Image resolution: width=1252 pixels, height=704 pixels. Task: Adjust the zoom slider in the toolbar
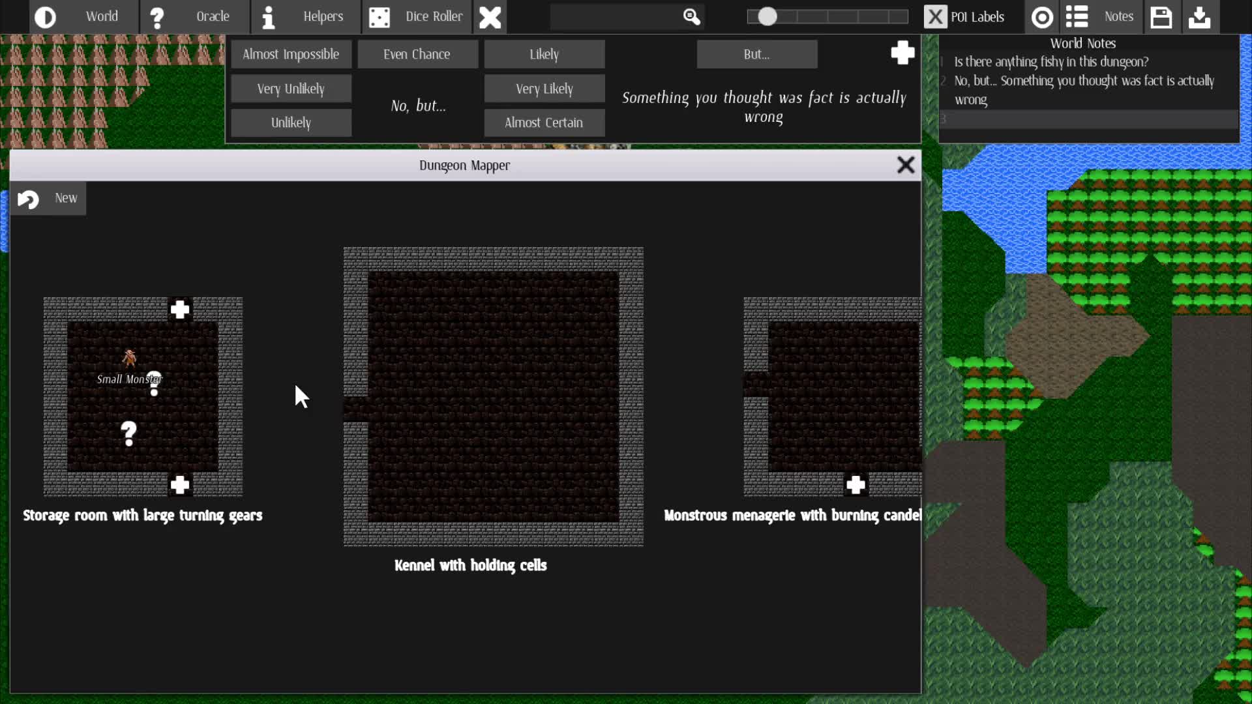(x=768, y=17)
